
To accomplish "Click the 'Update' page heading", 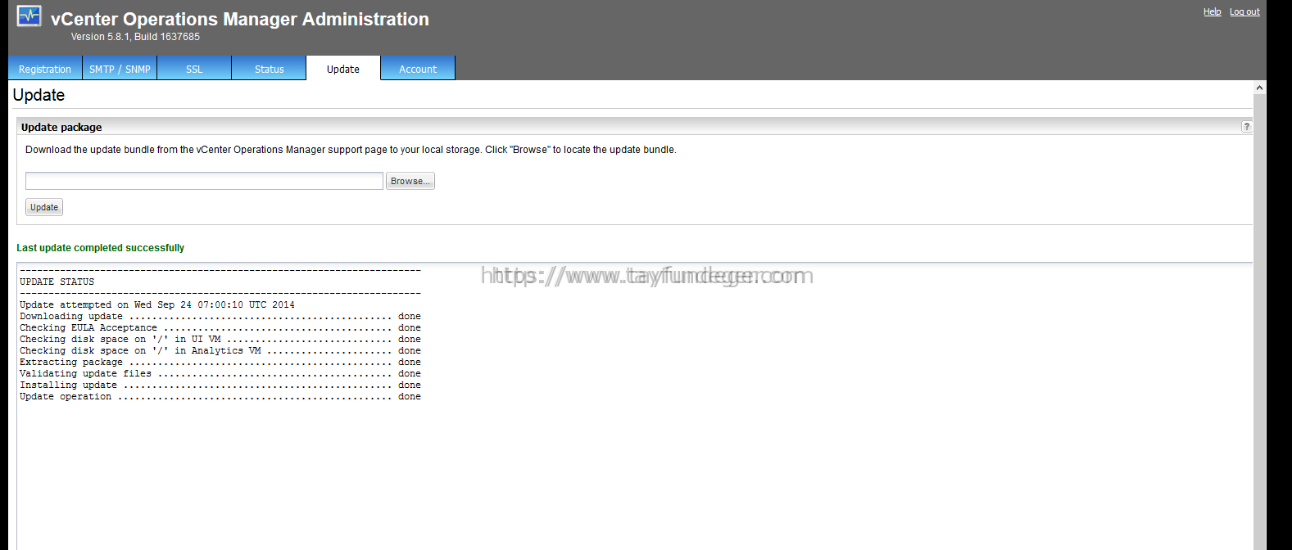I will [x=39, y=95].
